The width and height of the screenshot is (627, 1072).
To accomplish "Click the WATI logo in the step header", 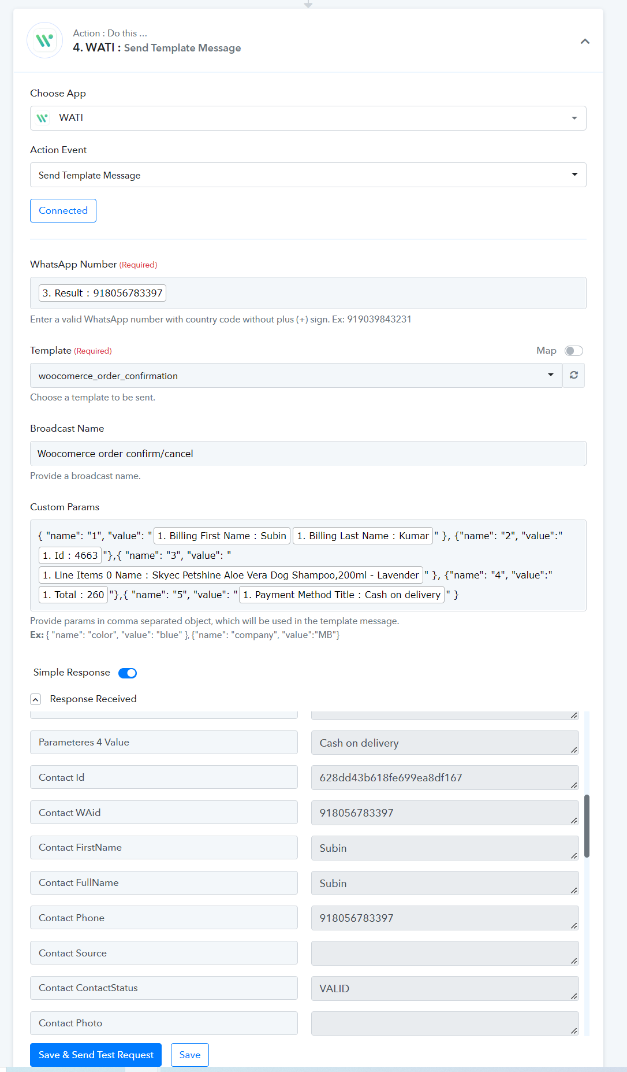I will tap(45, 40).
